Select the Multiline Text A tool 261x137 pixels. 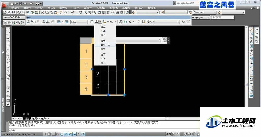click(8, 105)
